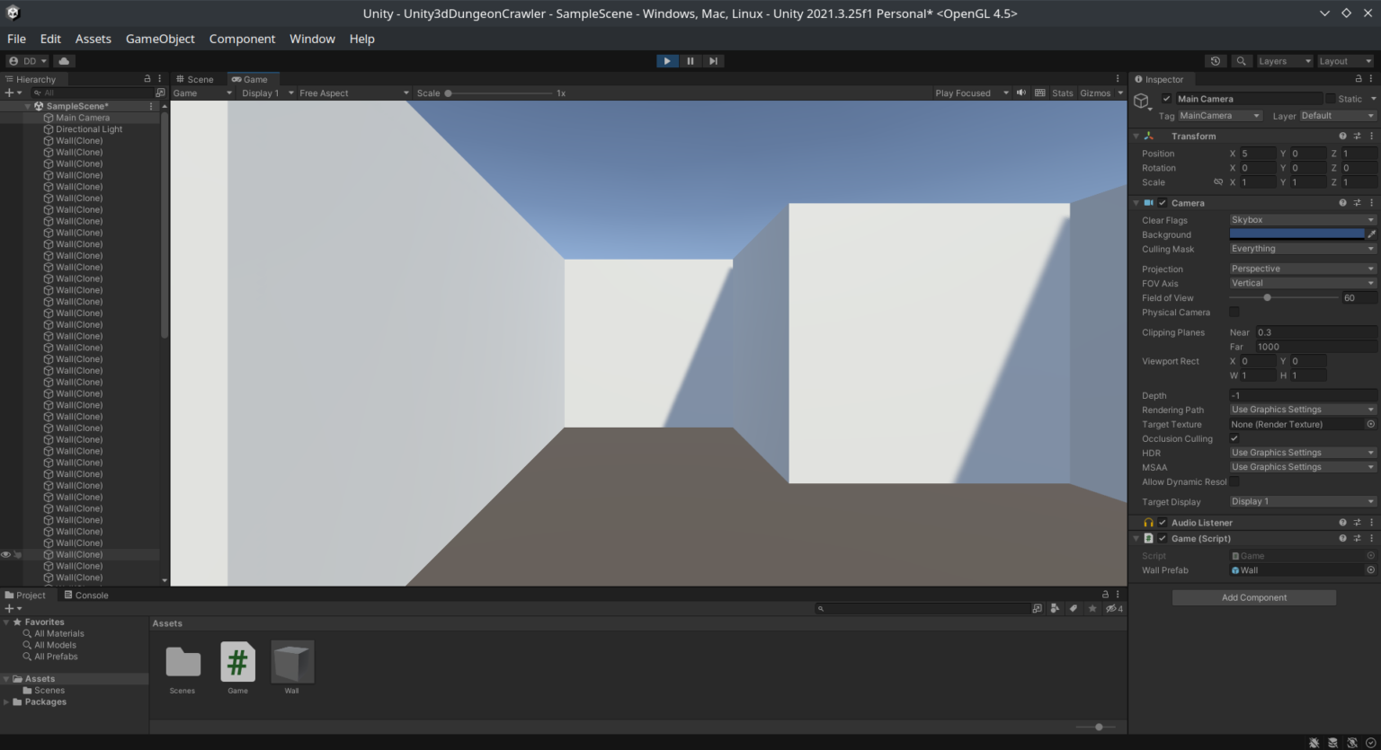Click the Undo History icon in the toolbar

1216,60
